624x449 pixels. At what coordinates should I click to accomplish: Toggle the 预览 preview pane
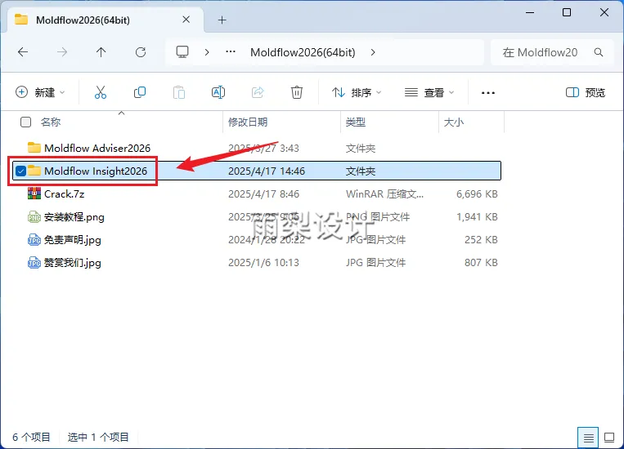click(586, 92)
